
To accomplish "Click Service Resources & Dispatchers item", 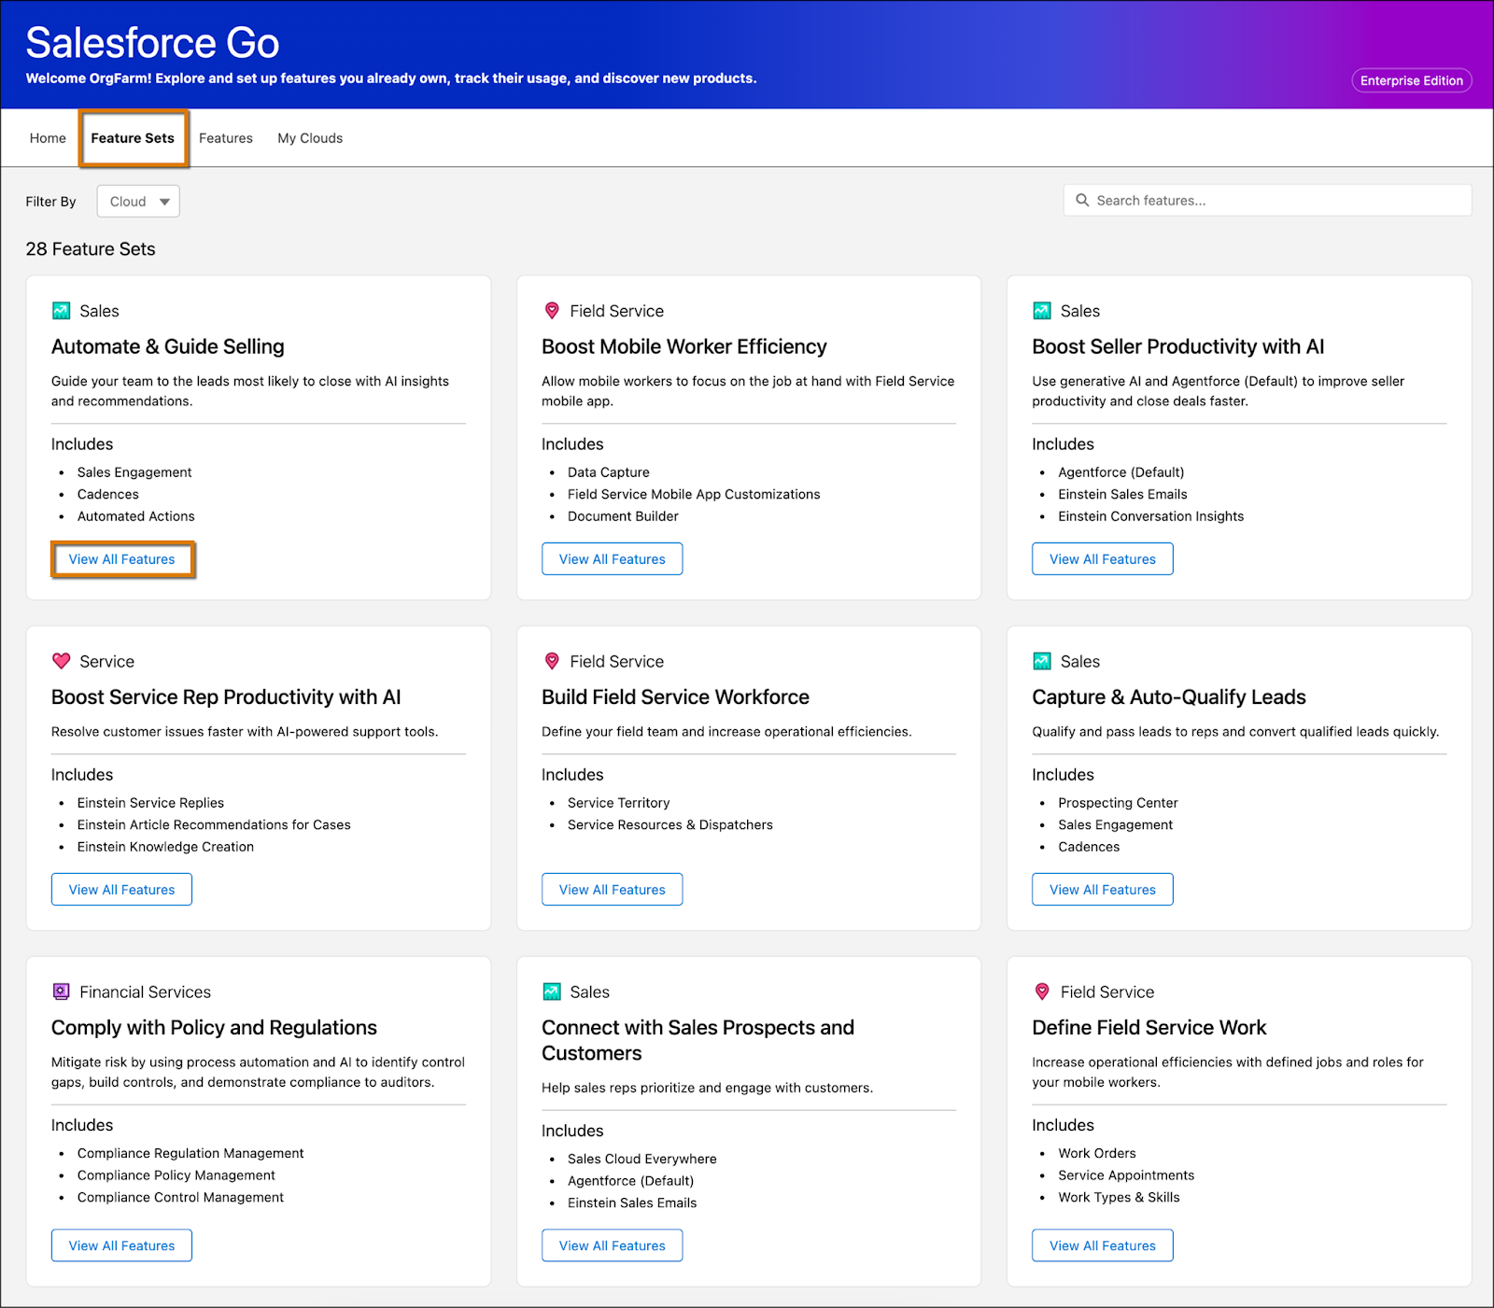I will pyautogui.click(x=670, y=824).
